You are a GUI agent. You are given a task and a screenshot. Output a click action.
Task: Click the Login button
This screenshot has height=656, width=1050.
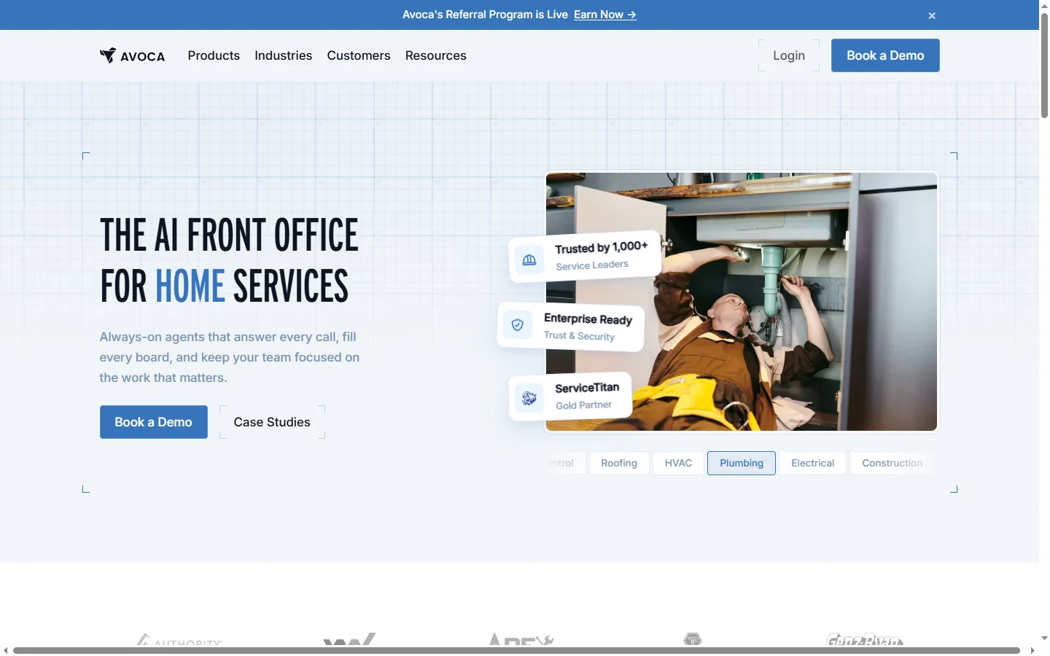click(789, 55)
